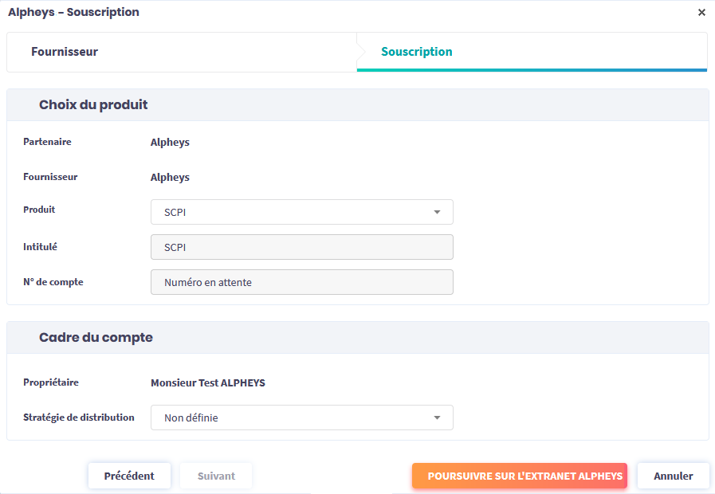Screen dimensions: 715x494
Task: Cancel with the Annuler button
Action: [x=673, y=476]
